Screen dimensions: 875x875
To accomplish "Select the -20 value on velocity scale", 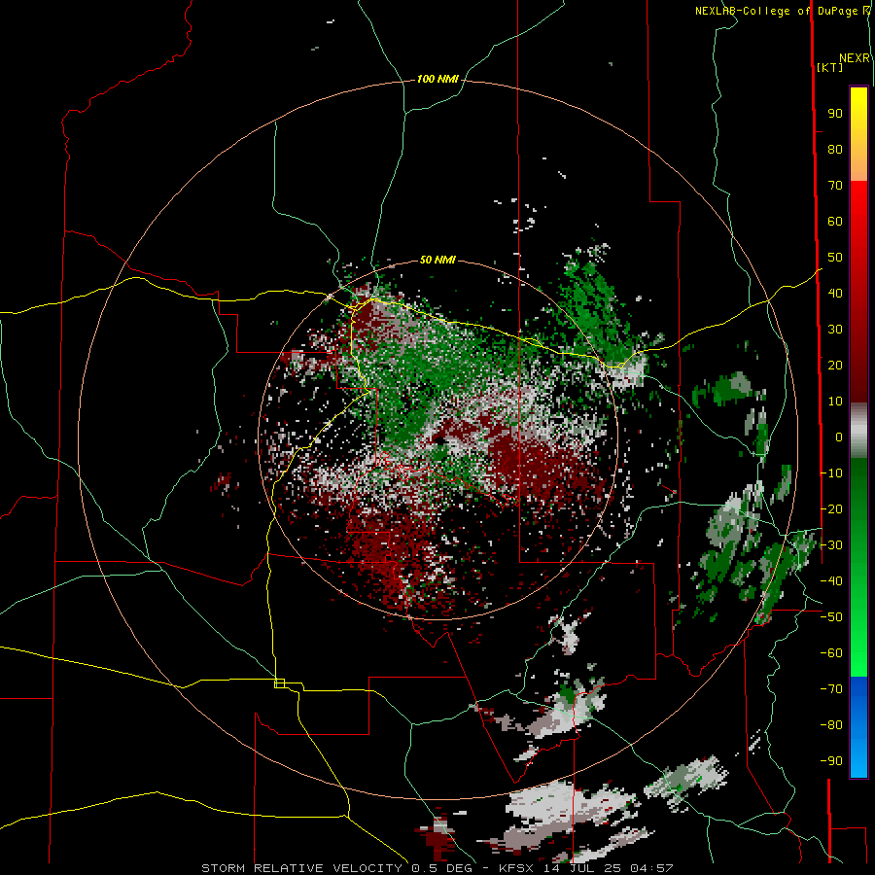I will (831, 508).
